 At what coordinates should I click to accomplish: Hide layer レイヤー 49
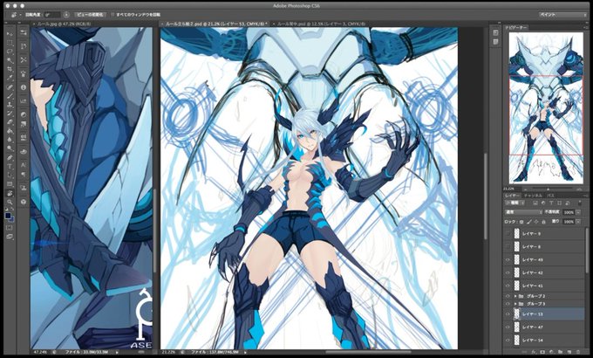(x=508, y=260)
